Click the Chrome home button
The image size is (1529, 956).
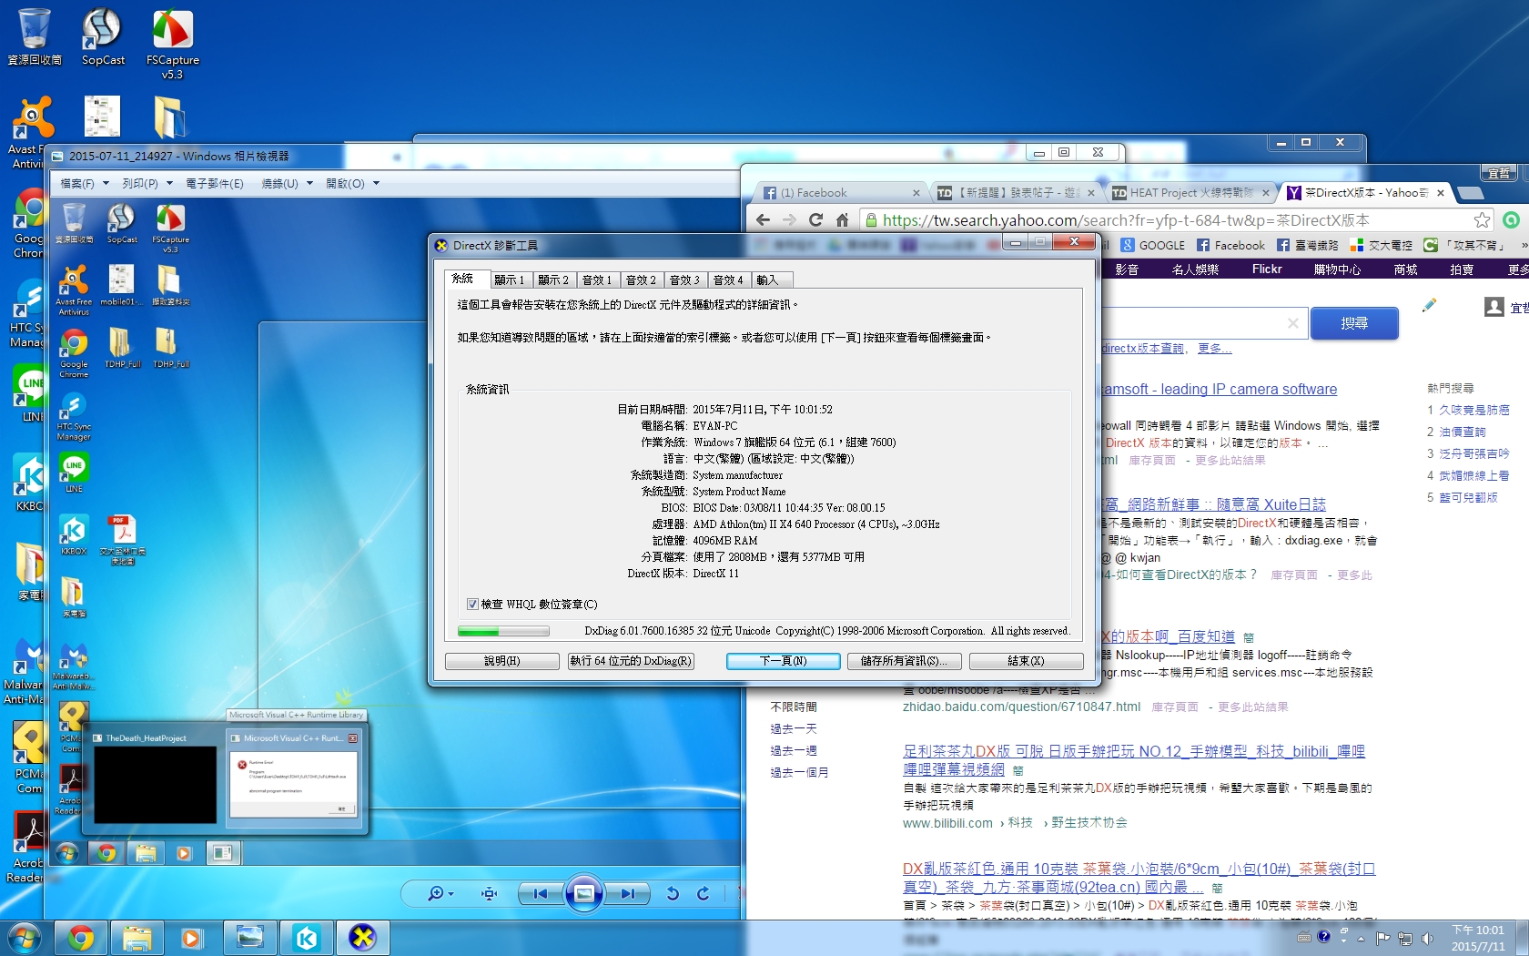tap(842, 219)
